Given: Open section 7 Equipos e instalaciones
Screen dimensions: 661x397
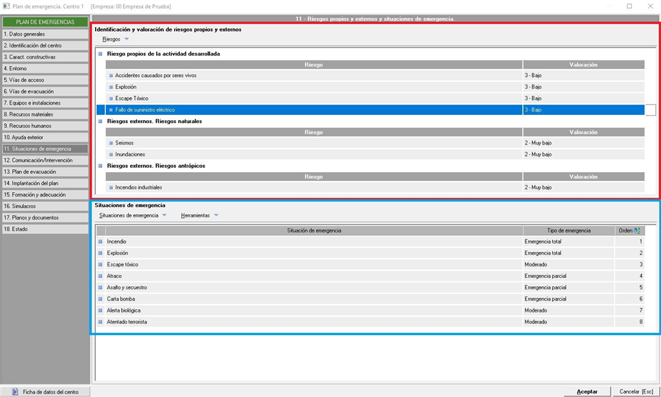Looking at the screenshot, I should tap(45, 103).
